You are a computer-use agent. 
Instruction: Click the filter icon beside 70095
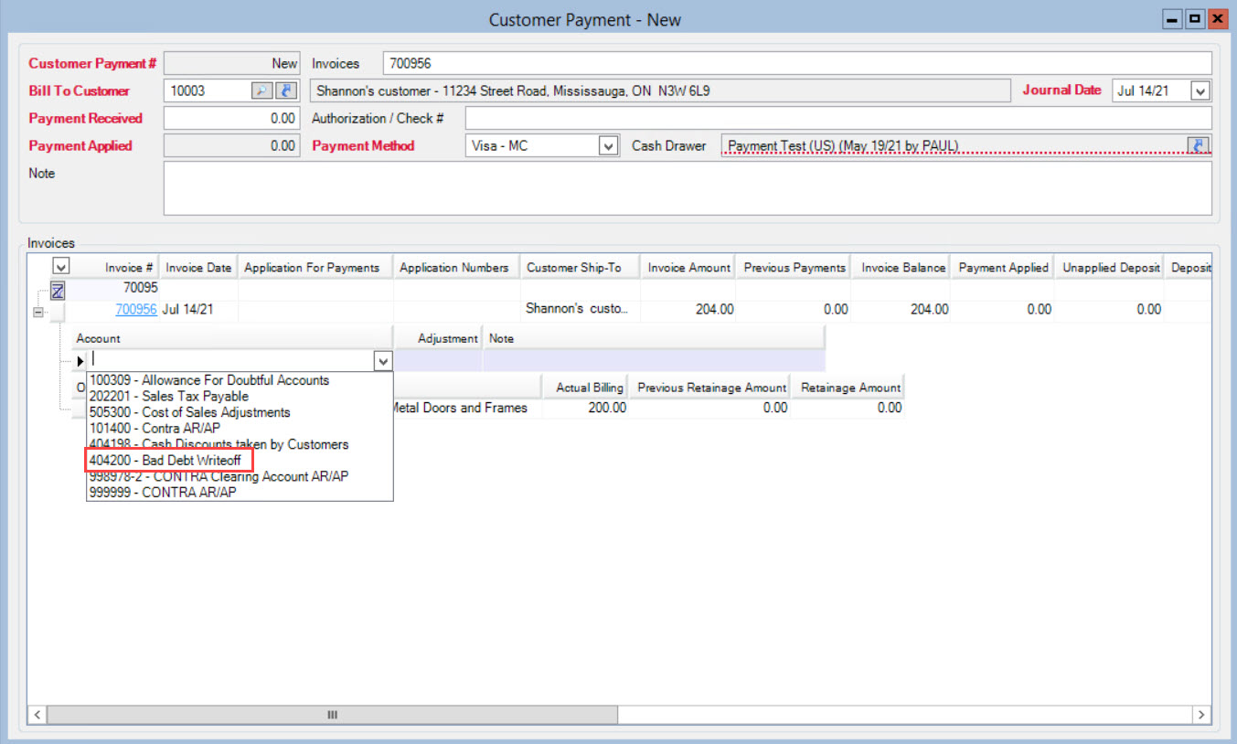tap(57, 292)
